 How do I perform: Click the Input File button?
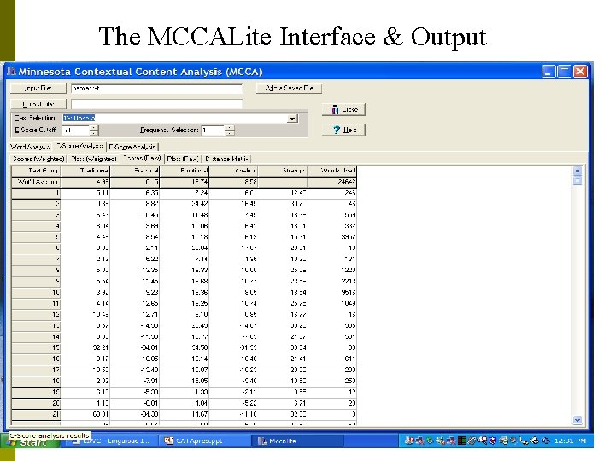click(38, 88)
